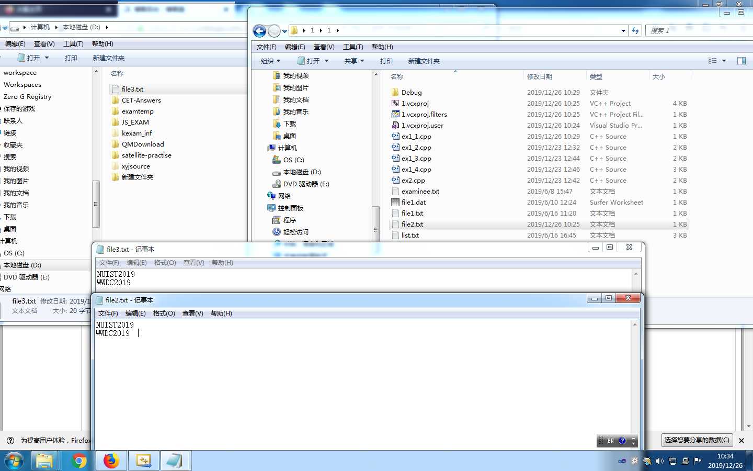Screen dimensions: 753x471
Task: Dismiss the Firefox notification with the X
Action: click(x=741, y=441)
